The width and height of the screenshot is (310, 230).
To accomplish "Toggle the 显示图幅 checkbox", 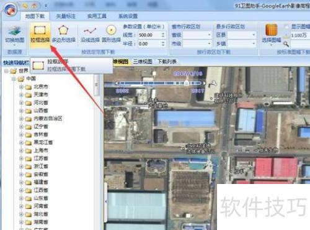I will coord(286,27).
